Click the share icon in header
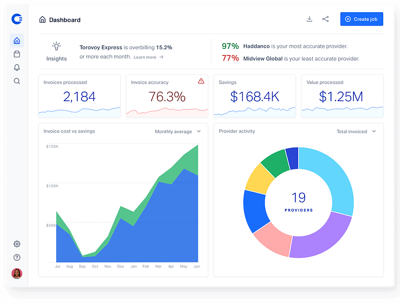 [325, 19]
